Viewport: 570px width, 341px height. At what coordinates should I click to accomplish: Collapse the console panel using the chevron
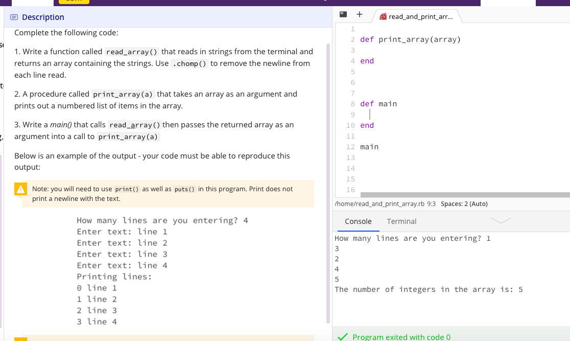[501, 220]
